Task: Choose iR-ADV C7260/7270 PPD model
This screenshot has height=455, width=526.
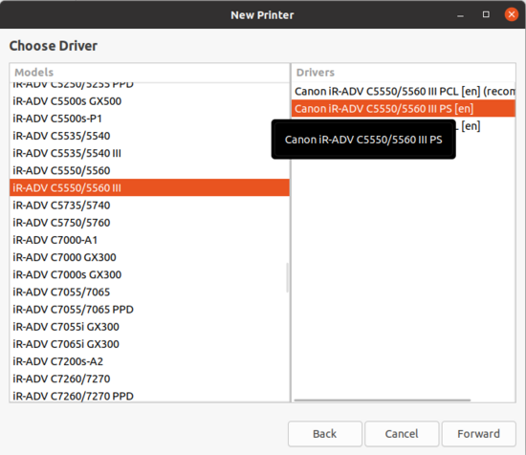Action: 149,396
